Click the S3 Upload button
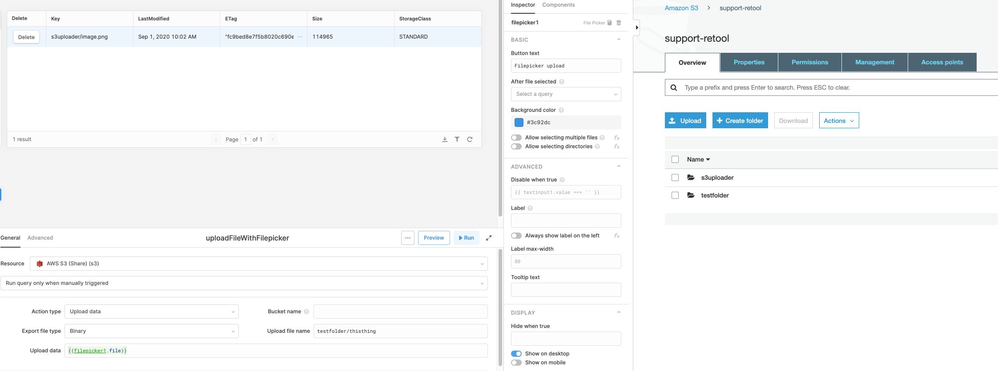 pyautogui.click(x=685, y=121)
